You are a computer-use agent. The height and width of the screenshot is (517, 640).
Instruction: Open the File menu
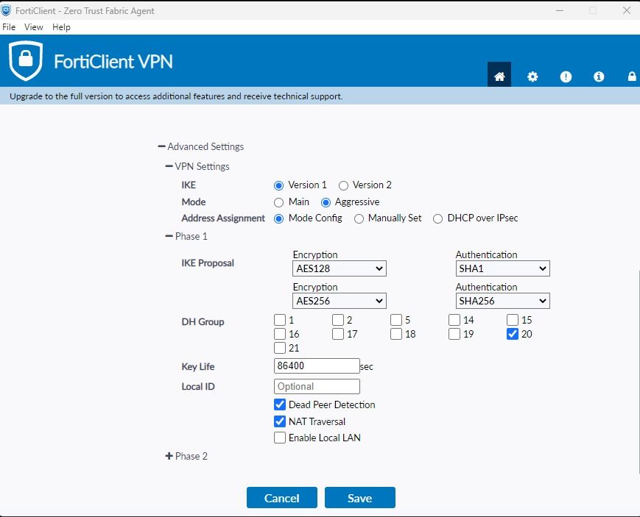point(9,27)
